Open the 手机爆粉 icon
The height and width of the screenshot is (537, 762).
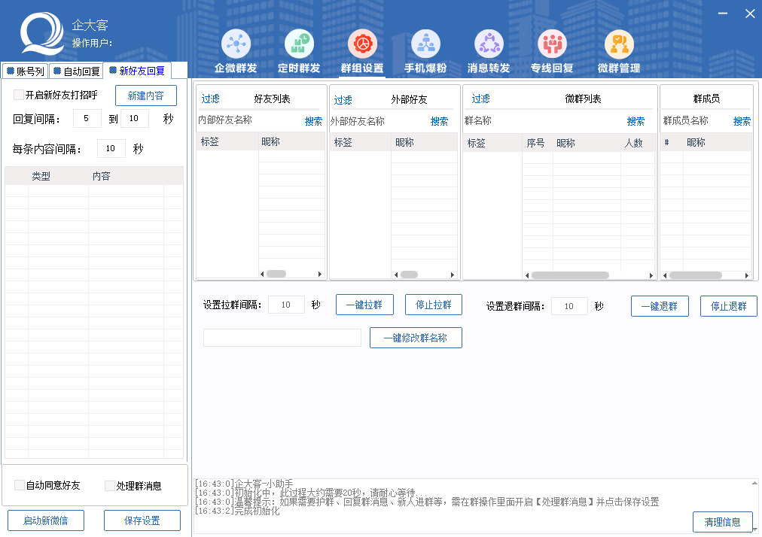coord(425,45)
